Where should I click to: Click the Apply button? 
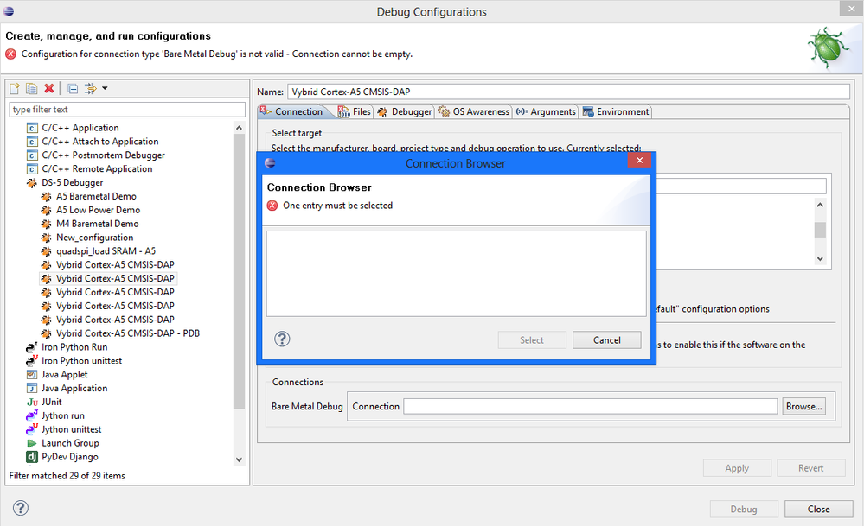pyautogui.click(x=737, y=468)
